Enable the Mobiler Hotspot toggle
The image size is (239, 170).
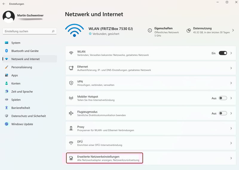coord(223,98)
